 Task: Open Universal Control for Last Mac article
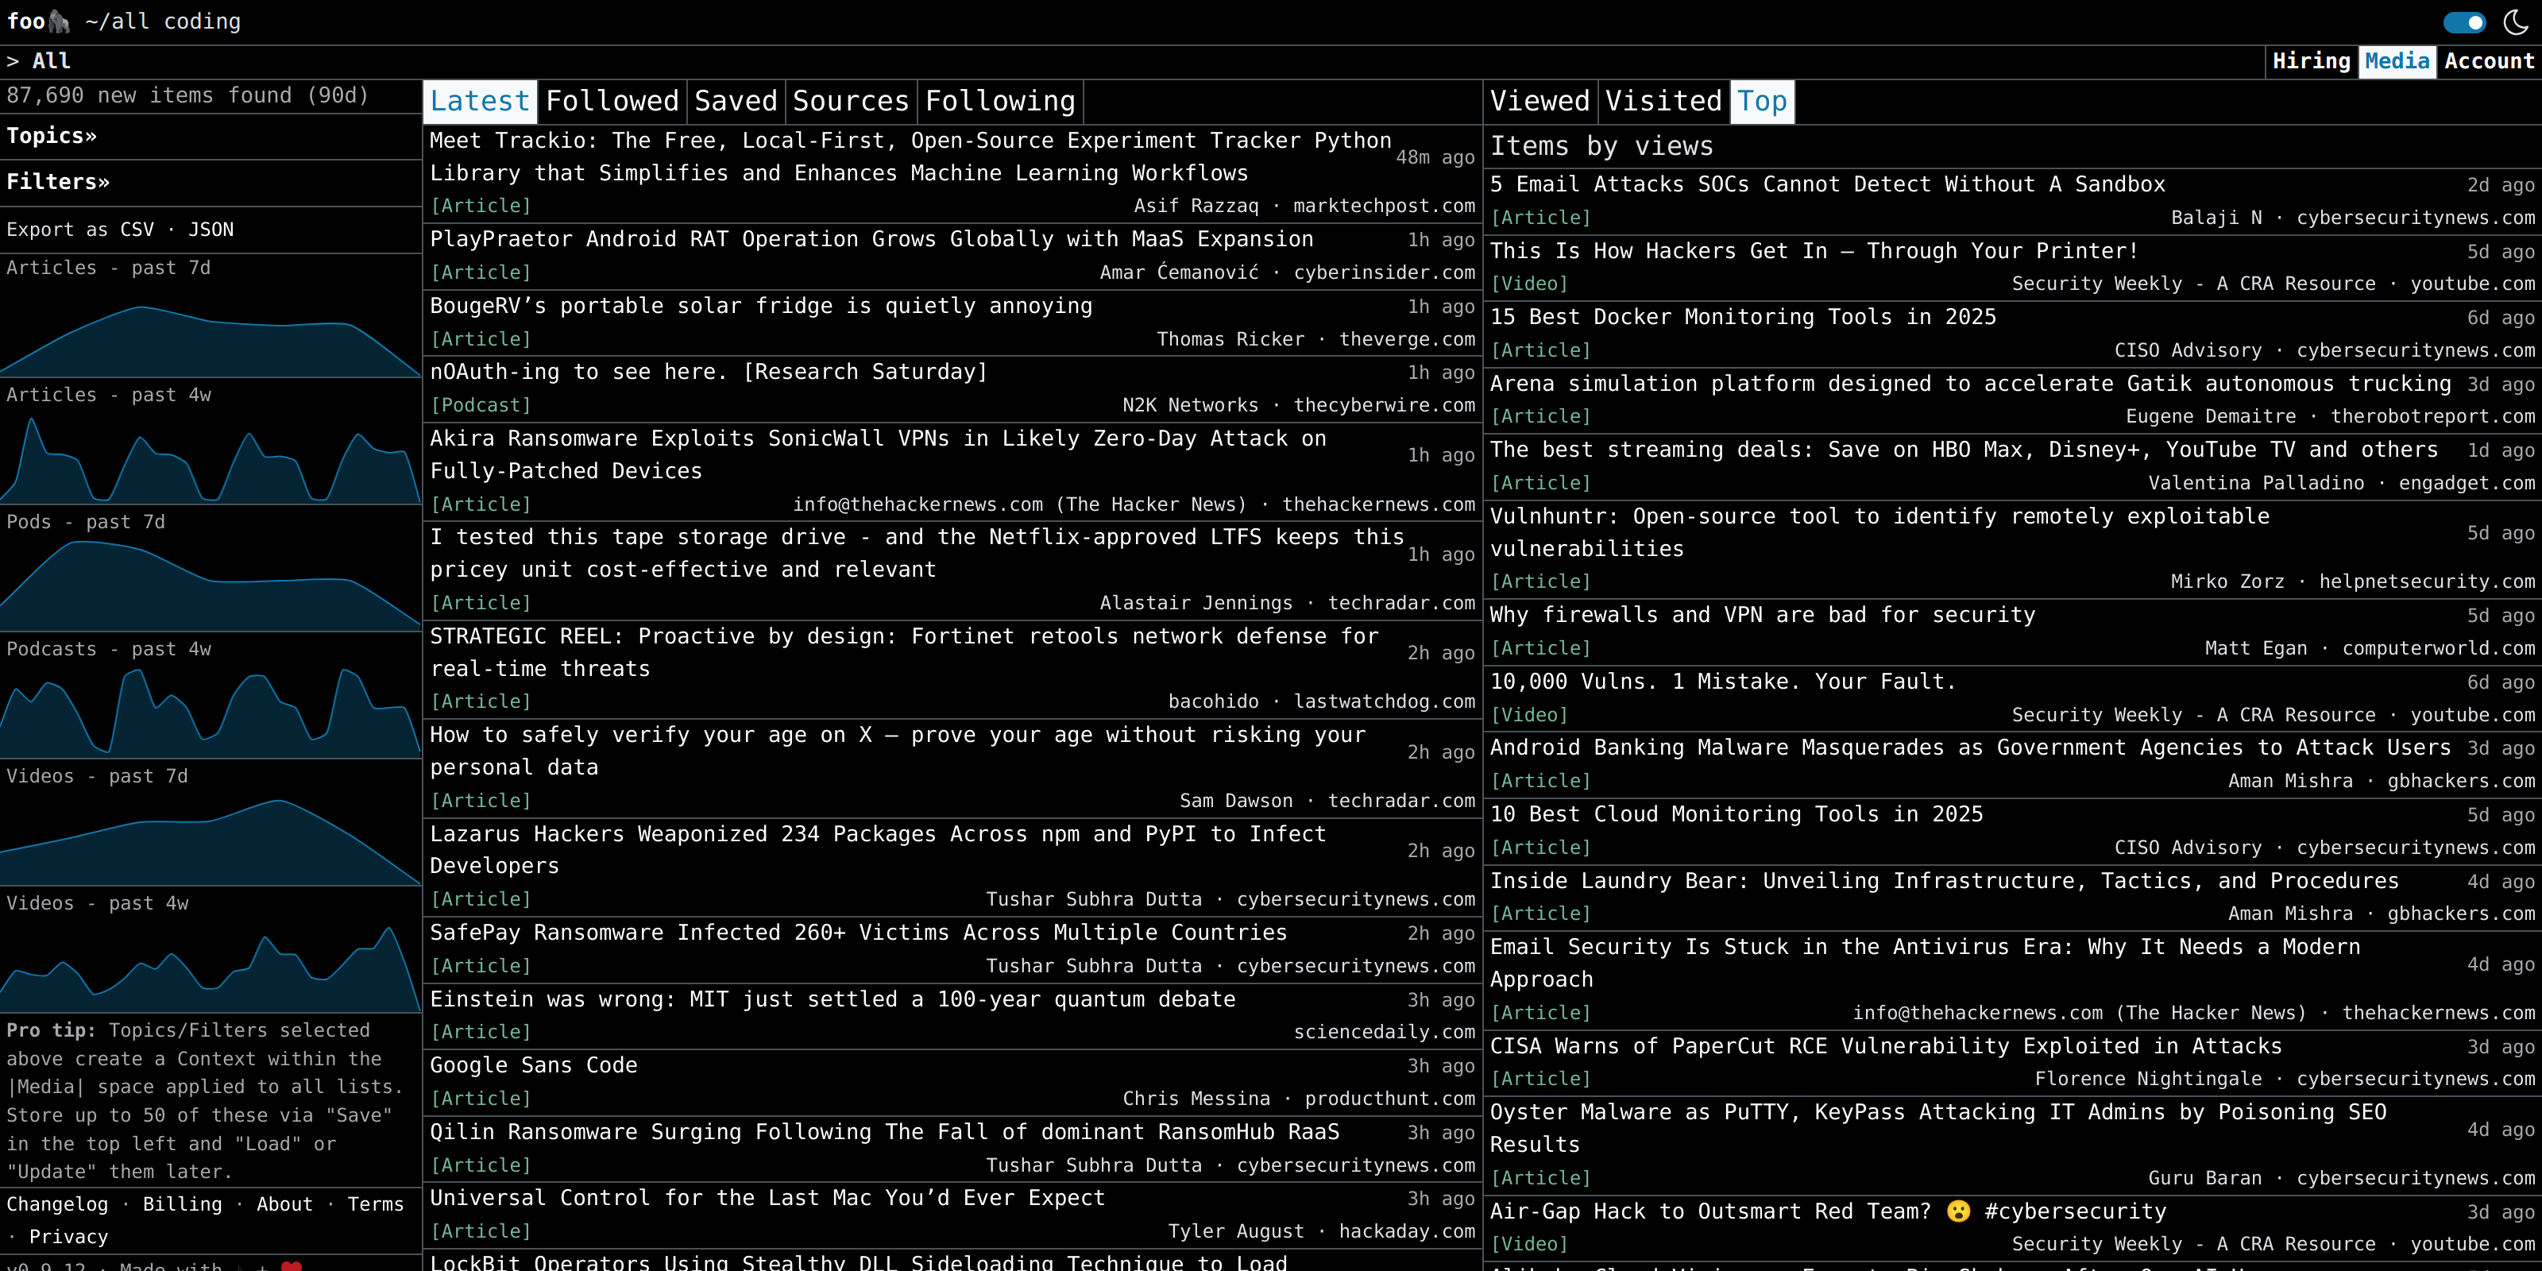(767, 1198)
